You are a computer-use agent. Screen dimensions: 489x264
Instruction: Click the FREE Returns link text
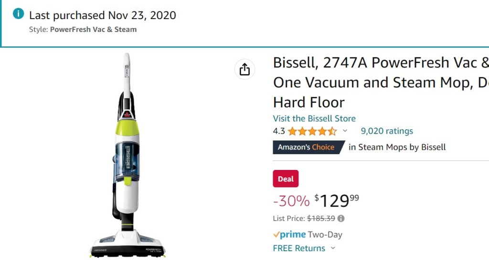299,248
